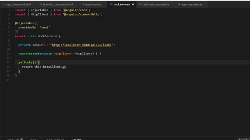Click the unsaved dot on book.service.ts tab
Image resolution: width=250 pixels, height=140 pixels.
click(133, 4)
